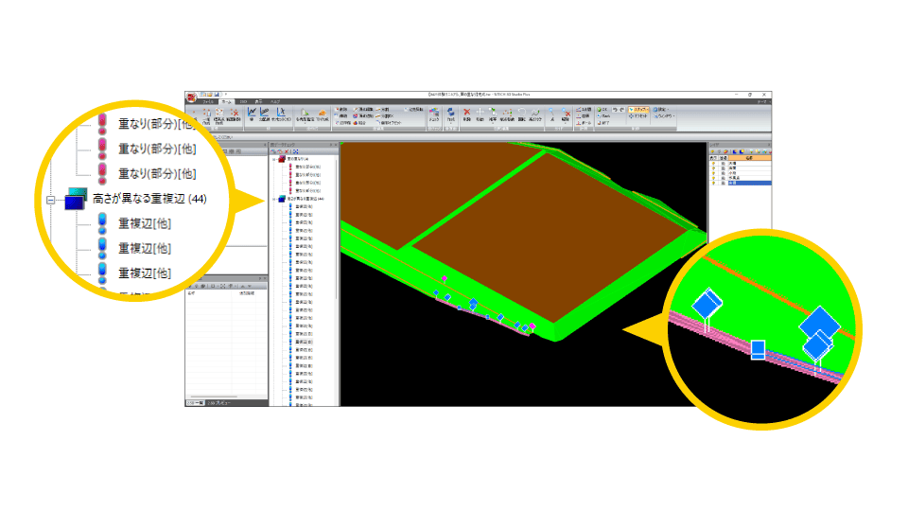The height and width of the screenshot is (511, 908).
Task: Open dropdown arrow under the magnifier red X tool
Action: [x=566, y=123]
